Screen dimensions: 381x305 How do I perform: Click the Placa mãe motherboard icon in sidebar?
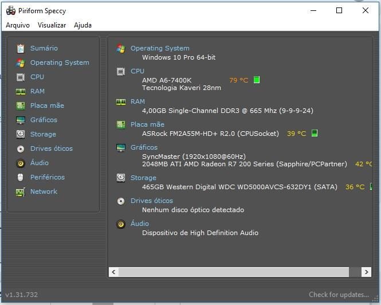tap(21, 105)
